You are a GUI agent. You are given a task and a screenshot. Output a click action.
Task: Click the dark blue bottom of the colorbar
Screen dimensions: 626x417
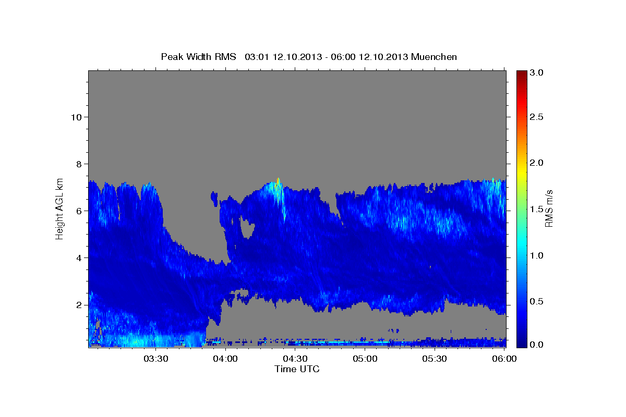pyautogui.click(x=522, y=343)
